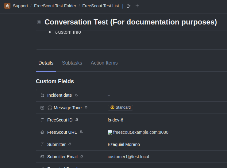The image size is (227, 168).
Task: Edit the FreeScout ID value fs-dev-6
Action: point(115,120)
